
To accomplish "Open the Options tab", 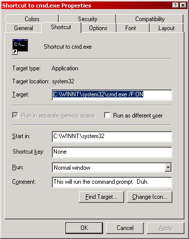I will click(x=98, y=28).
